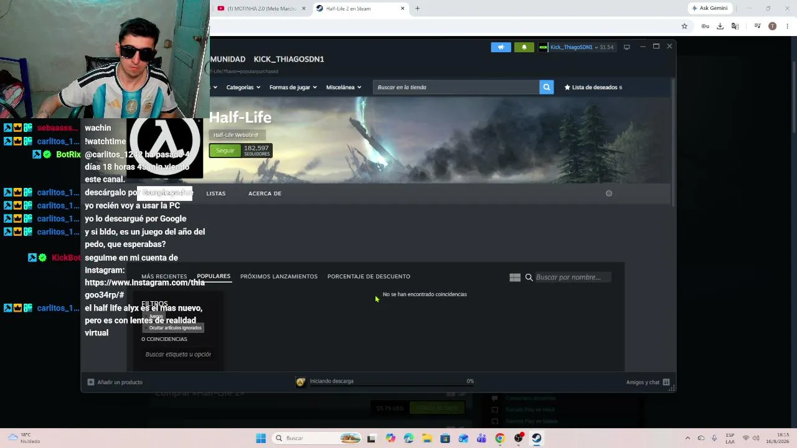The height and width of the screenshot is (448, 797).
Task: Open File Explorer from the taskbar
Action: click(427, 438)
